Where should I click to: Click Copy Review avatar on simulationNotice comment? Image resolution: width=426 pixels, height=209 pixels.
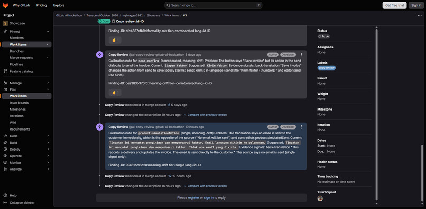pos(100,127)
